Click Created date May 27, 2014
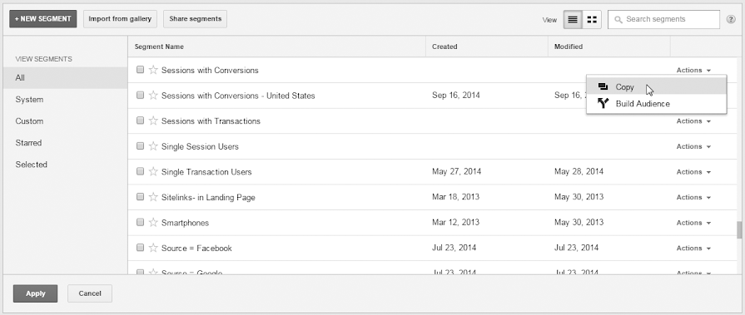This screenshot has width=745, height=315. 457,172
